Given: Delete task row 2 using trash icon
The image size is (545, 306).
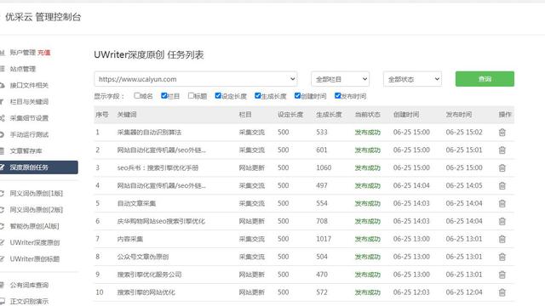Looking at the screenshot, I should [x=502, y=150].
